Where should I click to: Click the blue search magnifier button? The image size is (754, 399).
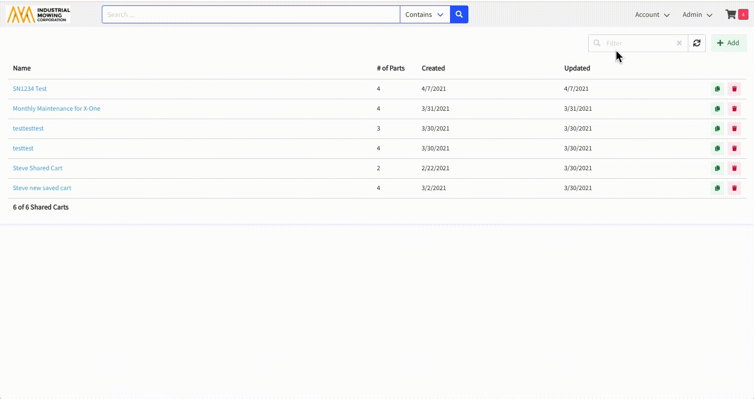click(x=459, y=15)
